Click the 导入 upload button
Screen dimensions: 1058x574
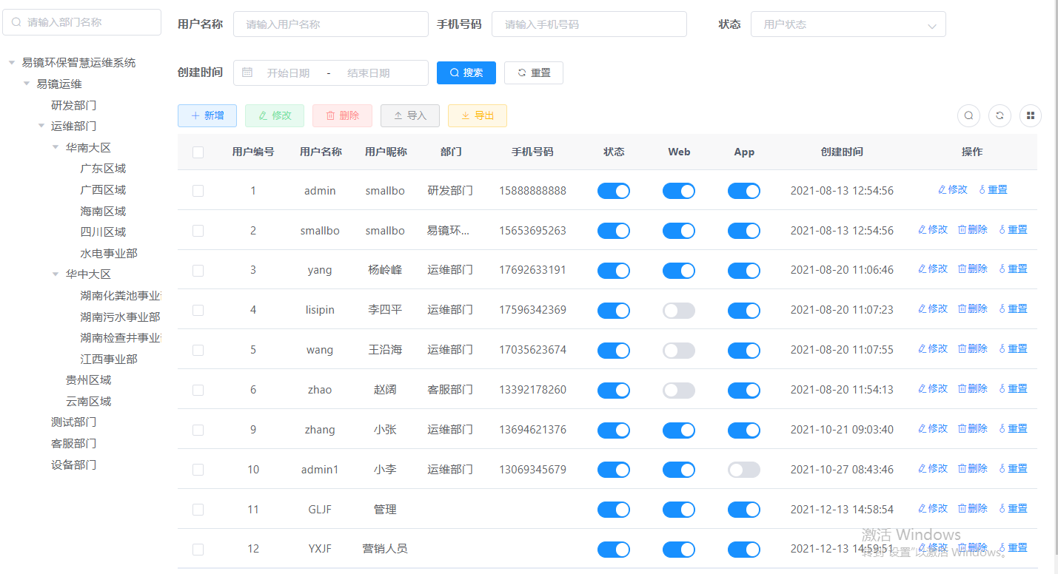click(x=409, y=115)
